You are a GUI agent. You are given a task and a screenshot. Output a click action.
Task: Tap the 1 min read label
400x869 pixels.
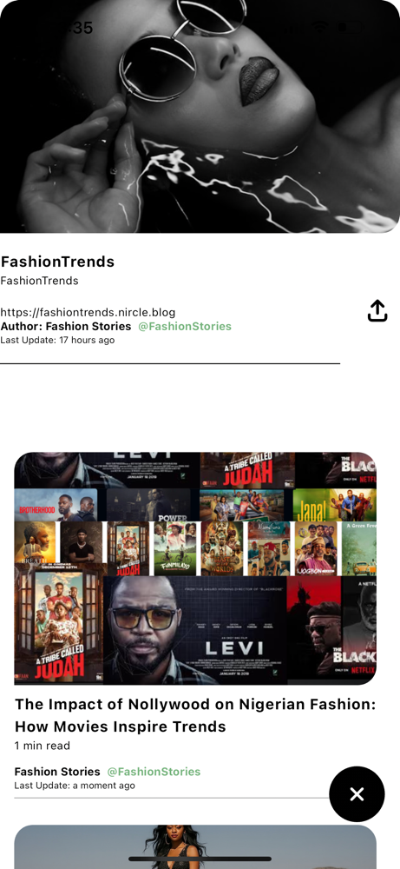43,746
